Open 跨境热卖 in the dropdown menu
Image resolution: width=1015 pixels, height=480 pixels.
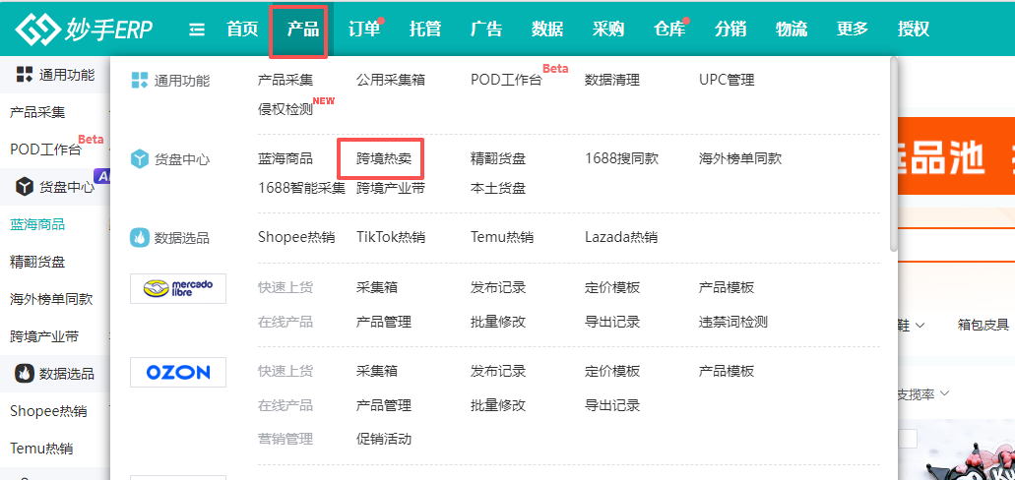point(384,158)
